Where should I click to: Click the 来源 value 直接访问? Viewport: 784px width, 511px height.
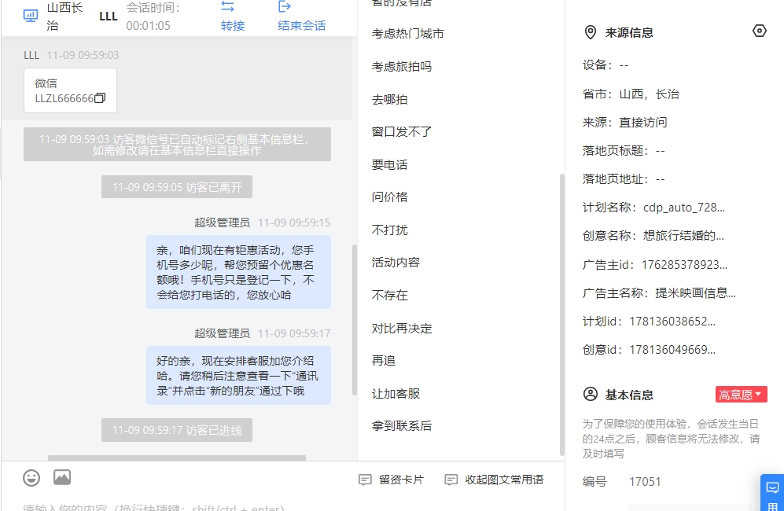[643, 123]
